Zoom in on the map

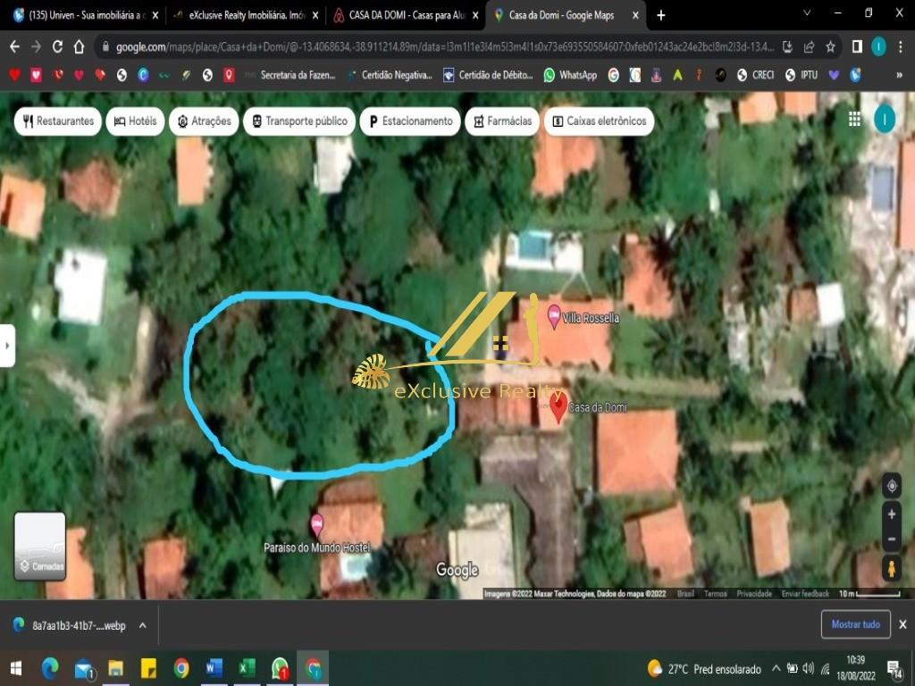pyautogui.click(x=892, y=514)
